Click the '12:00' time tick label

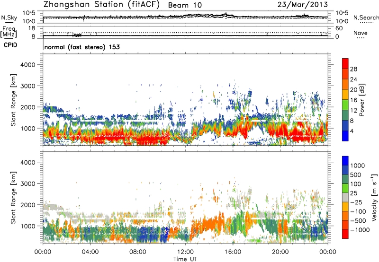185,252
